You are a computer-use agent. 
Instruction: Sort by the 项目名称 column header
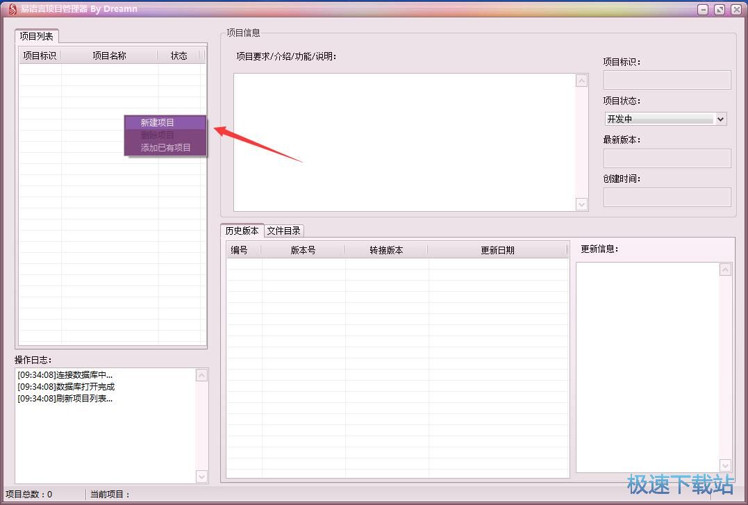(109, 56)
